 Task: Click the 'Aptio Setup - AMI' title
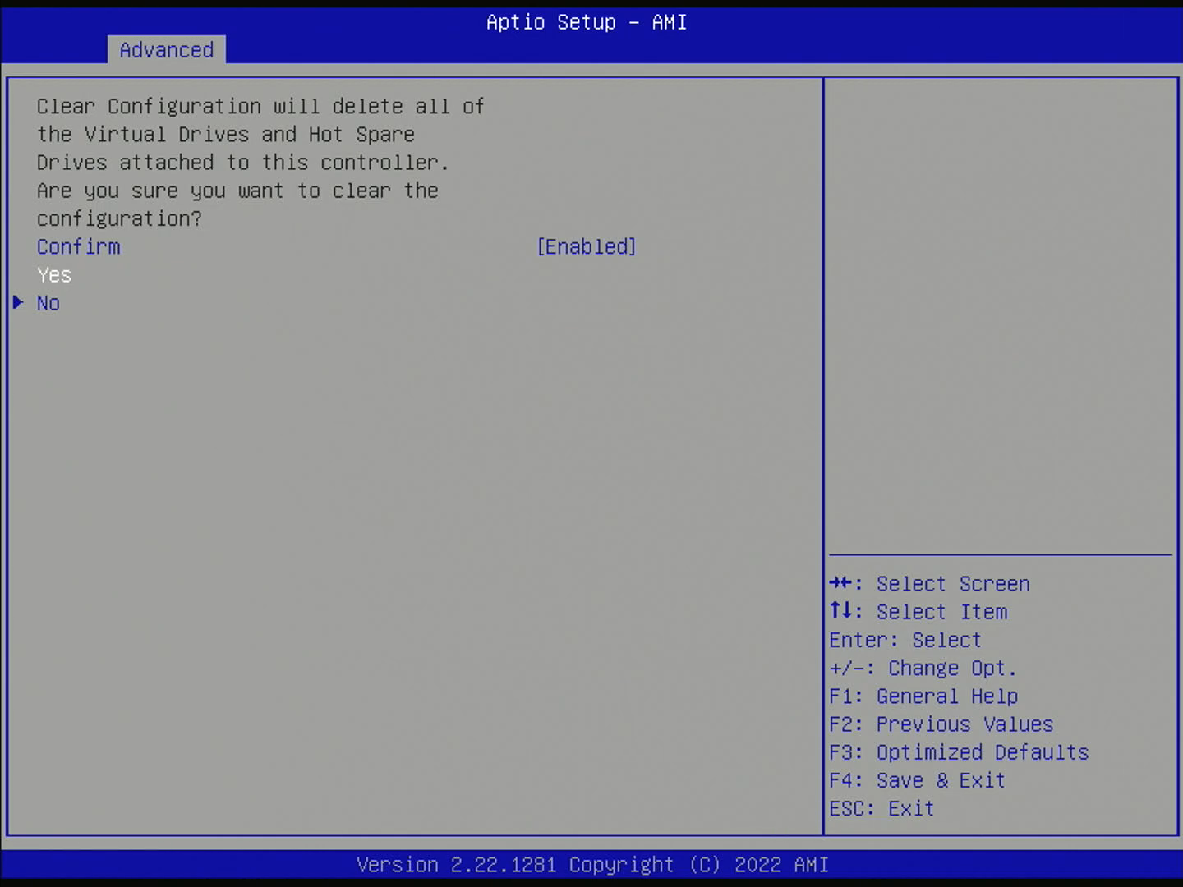[x=587, y=22]
